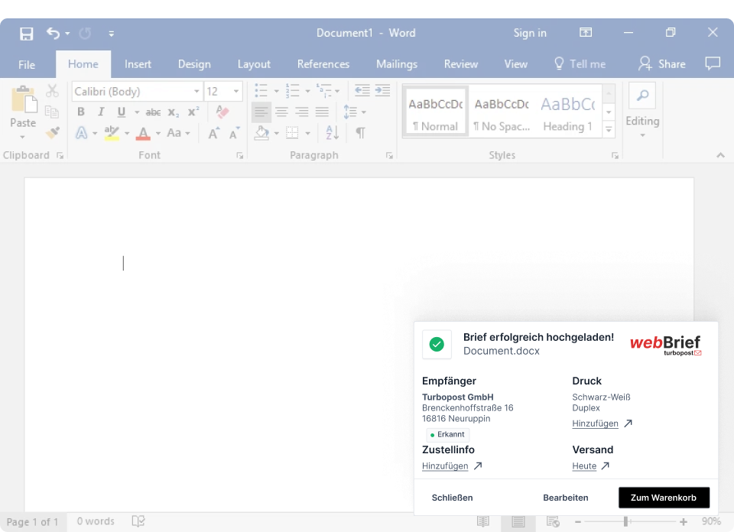Expand the Styles gallery

609,130
